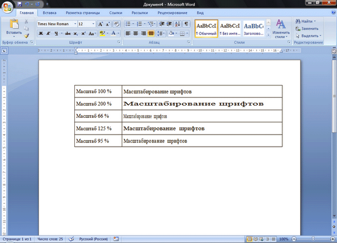
Task: Select the Format Painter brush icon
Action: [x=26, y=36]
